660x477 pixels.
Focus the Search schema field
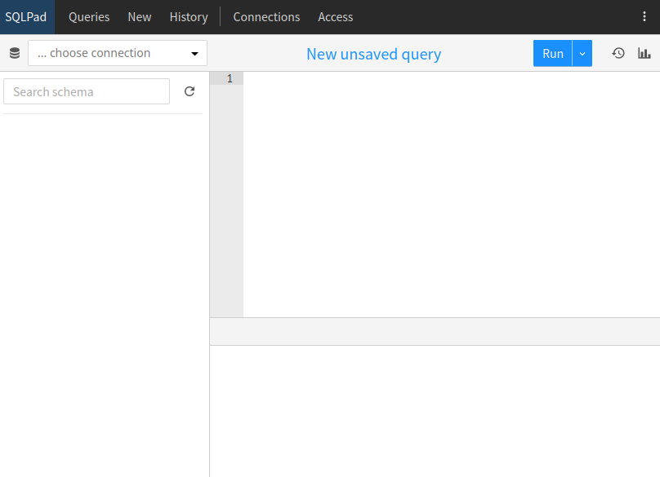(x=87, y=92)
